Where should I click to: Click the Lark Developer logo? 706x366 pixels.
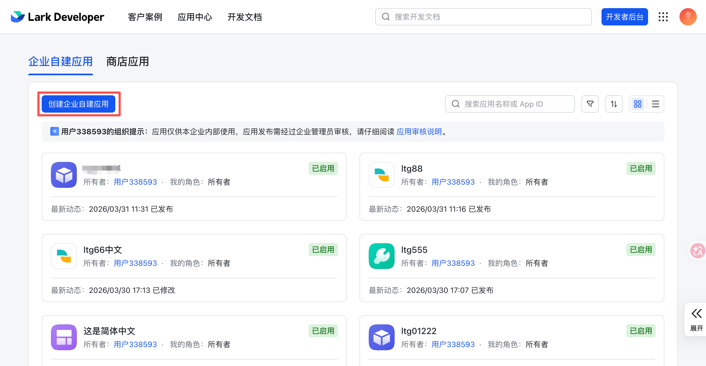click(x=57, y=17)
